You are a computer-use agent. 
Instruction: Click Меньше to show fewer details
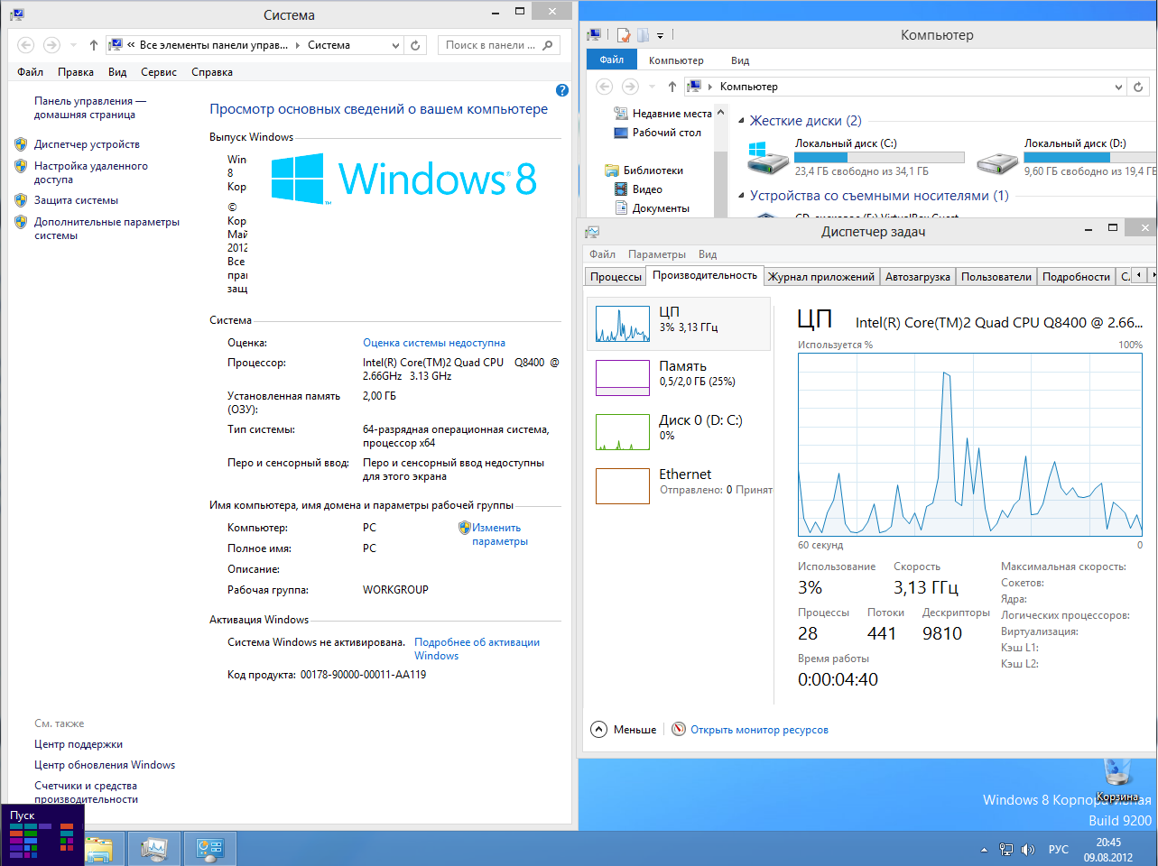[624, 730]
